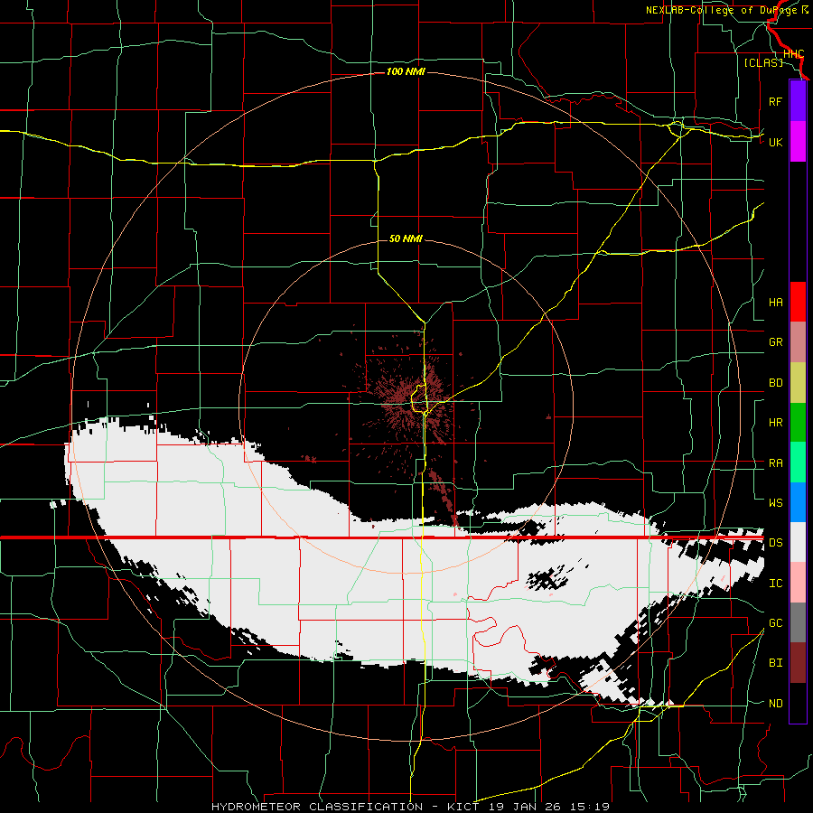Click the 'WS' legend label
This screenshot has height=813, width=813.
[x=775, y=503]
